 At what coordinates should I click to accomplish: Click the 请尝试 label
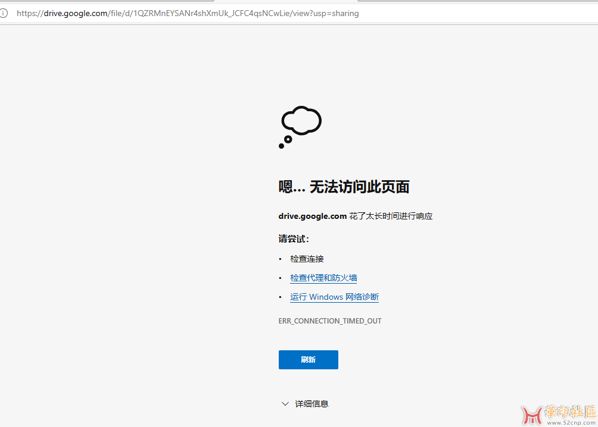tap(294, 239)
